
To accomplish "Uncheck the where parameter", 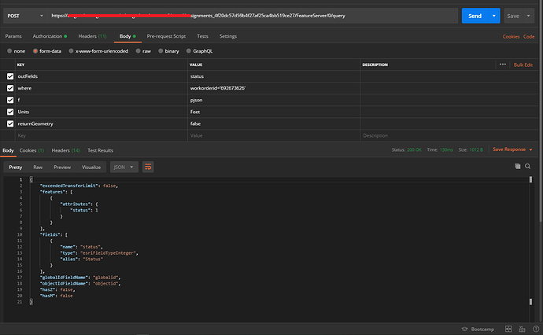I will tap(10, 88).
